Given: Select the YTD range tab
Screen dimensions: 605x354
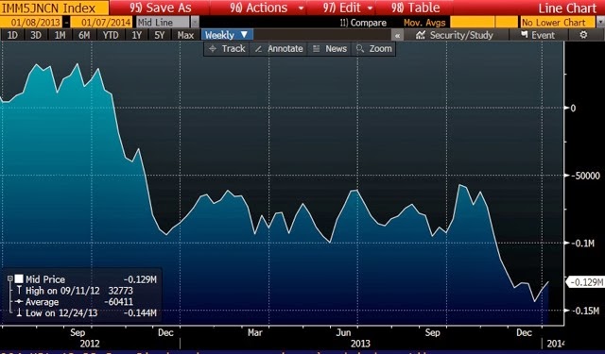Looking at the screenshot, I should 111,36.
